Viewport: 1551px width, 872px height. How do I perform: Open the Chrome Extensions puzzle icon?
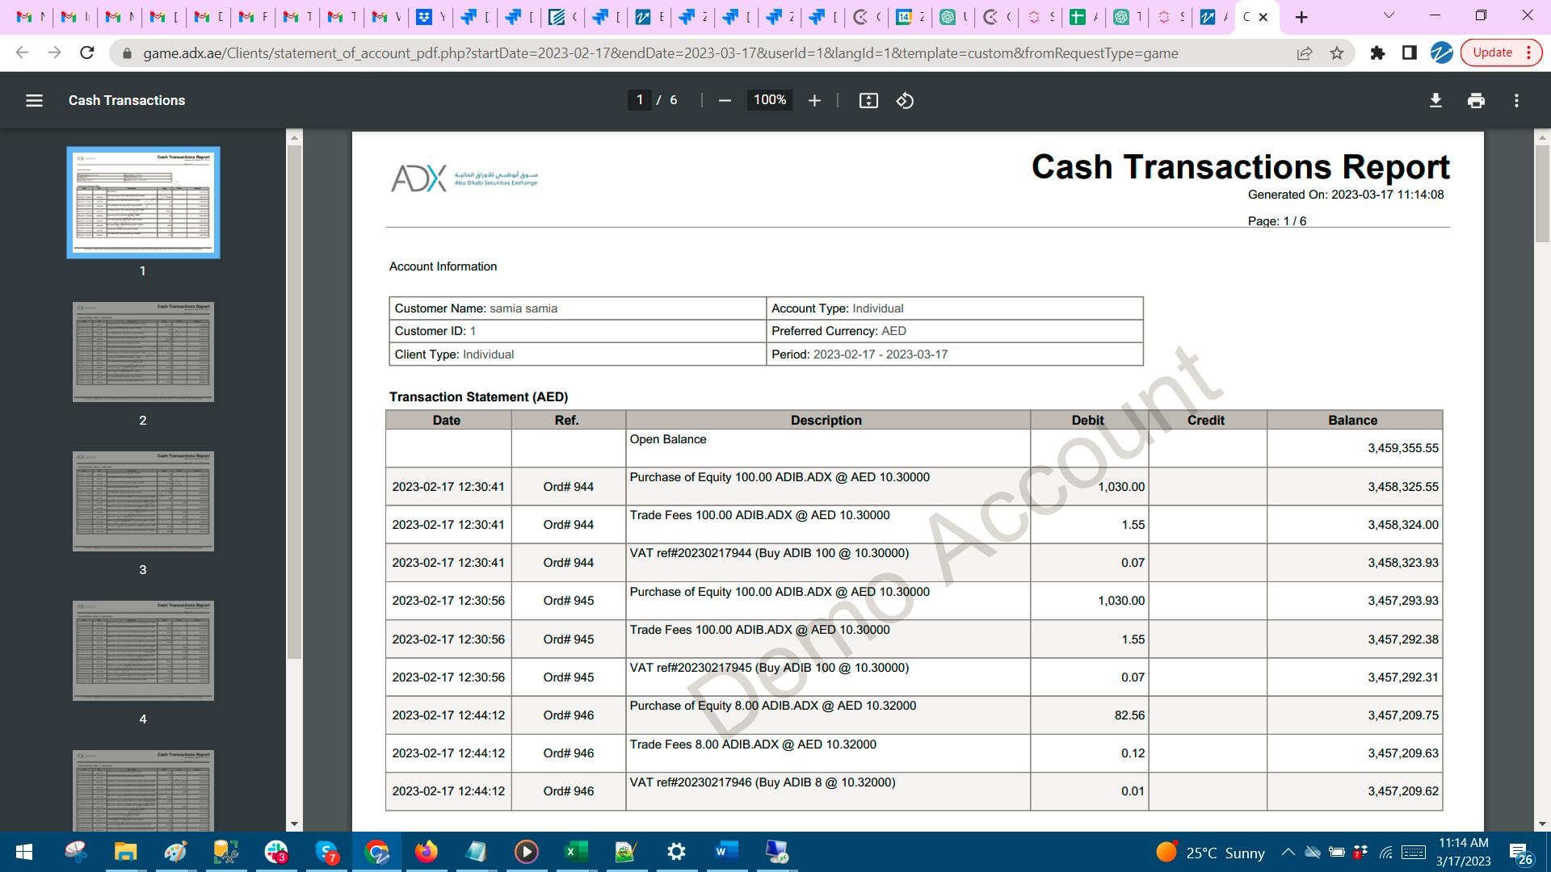point(1377,53)
